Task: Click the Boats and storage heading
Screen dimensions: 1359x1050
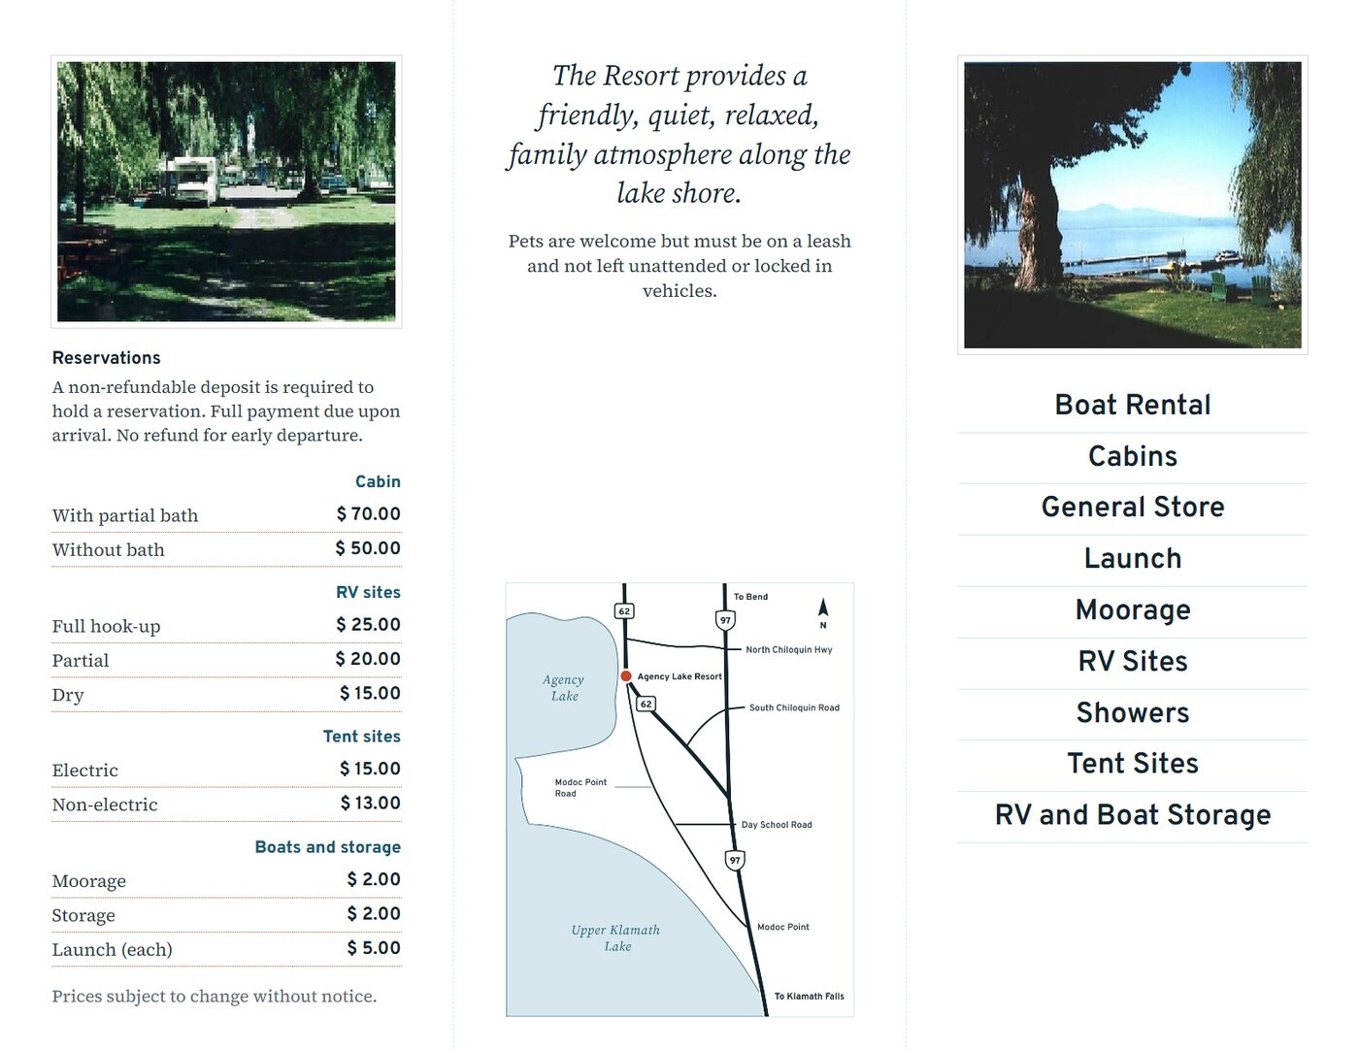Action: point(328,847)
